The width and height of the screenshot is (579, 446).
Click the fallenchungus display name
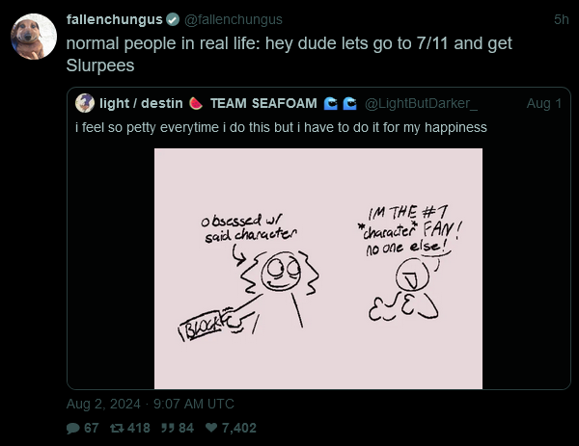pos(115,19)
